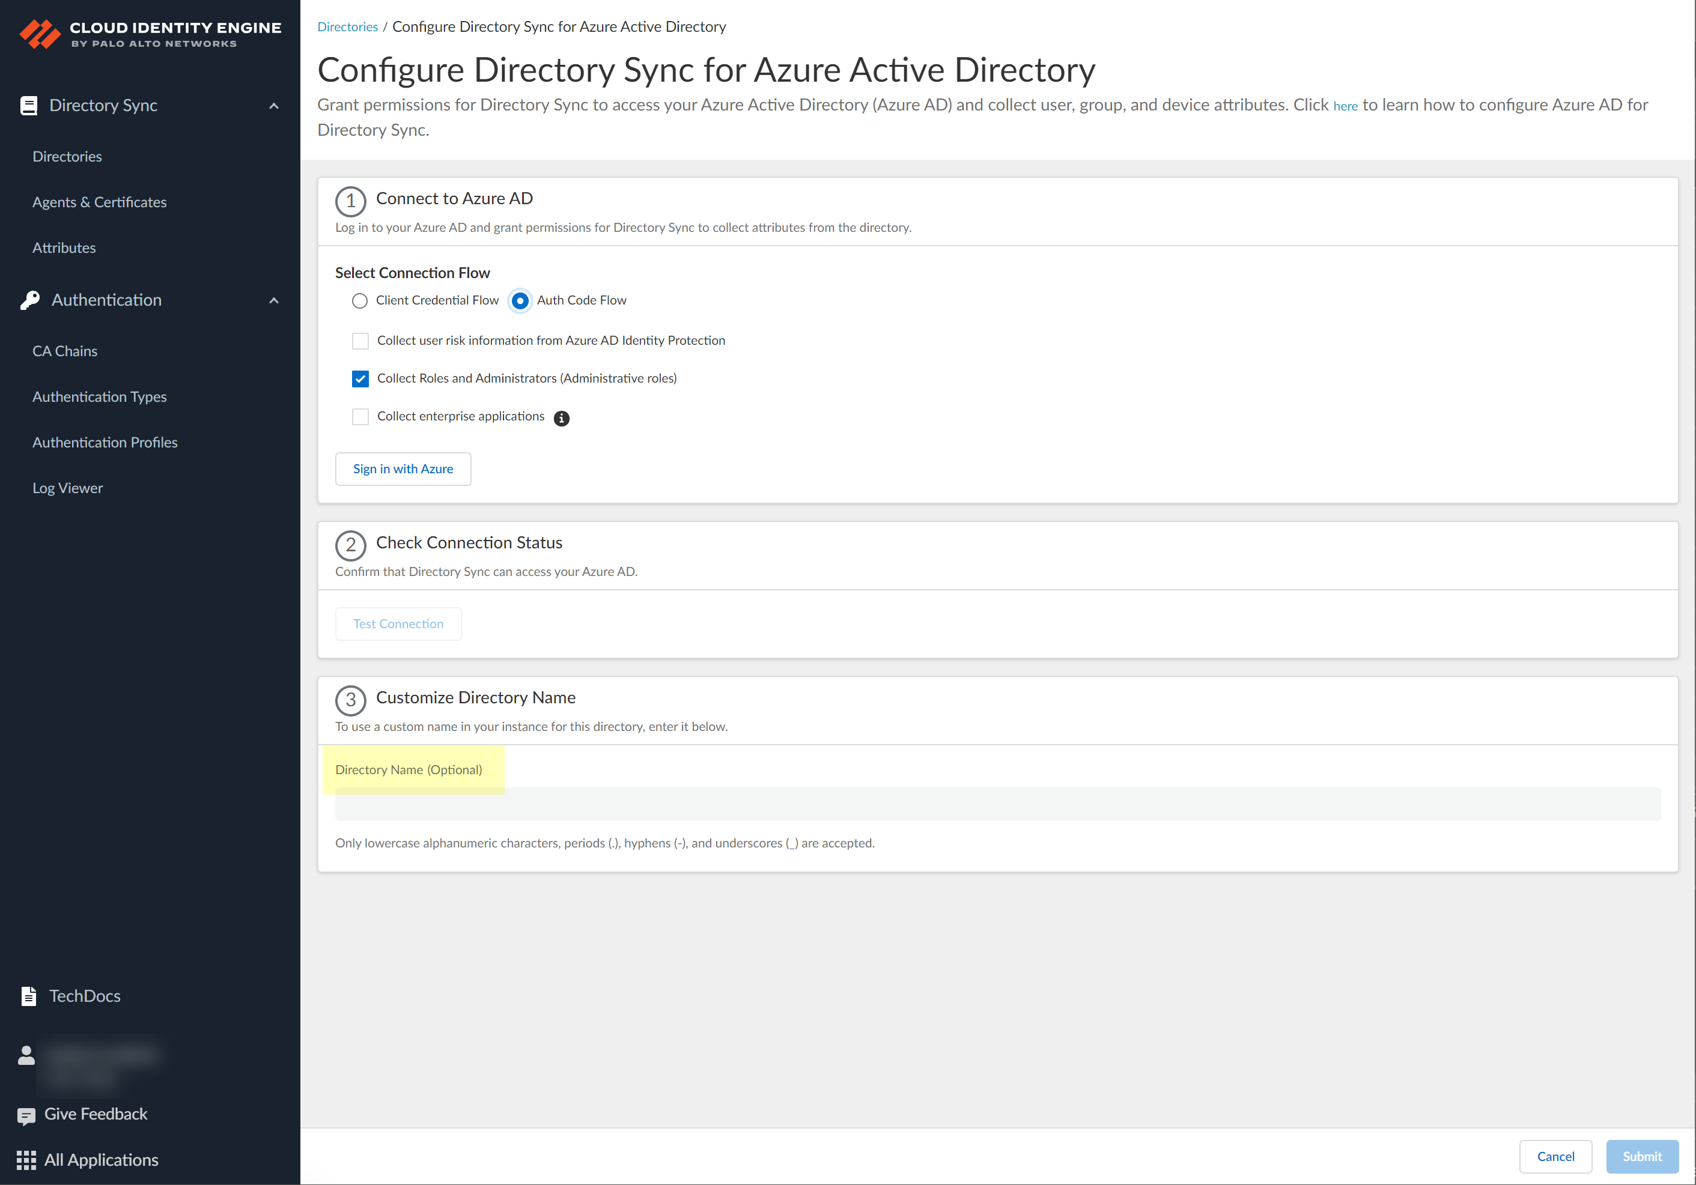Collapse the Authentication section
The height and width of the screenshot is (1185, 1696).
tap(273, 300)
